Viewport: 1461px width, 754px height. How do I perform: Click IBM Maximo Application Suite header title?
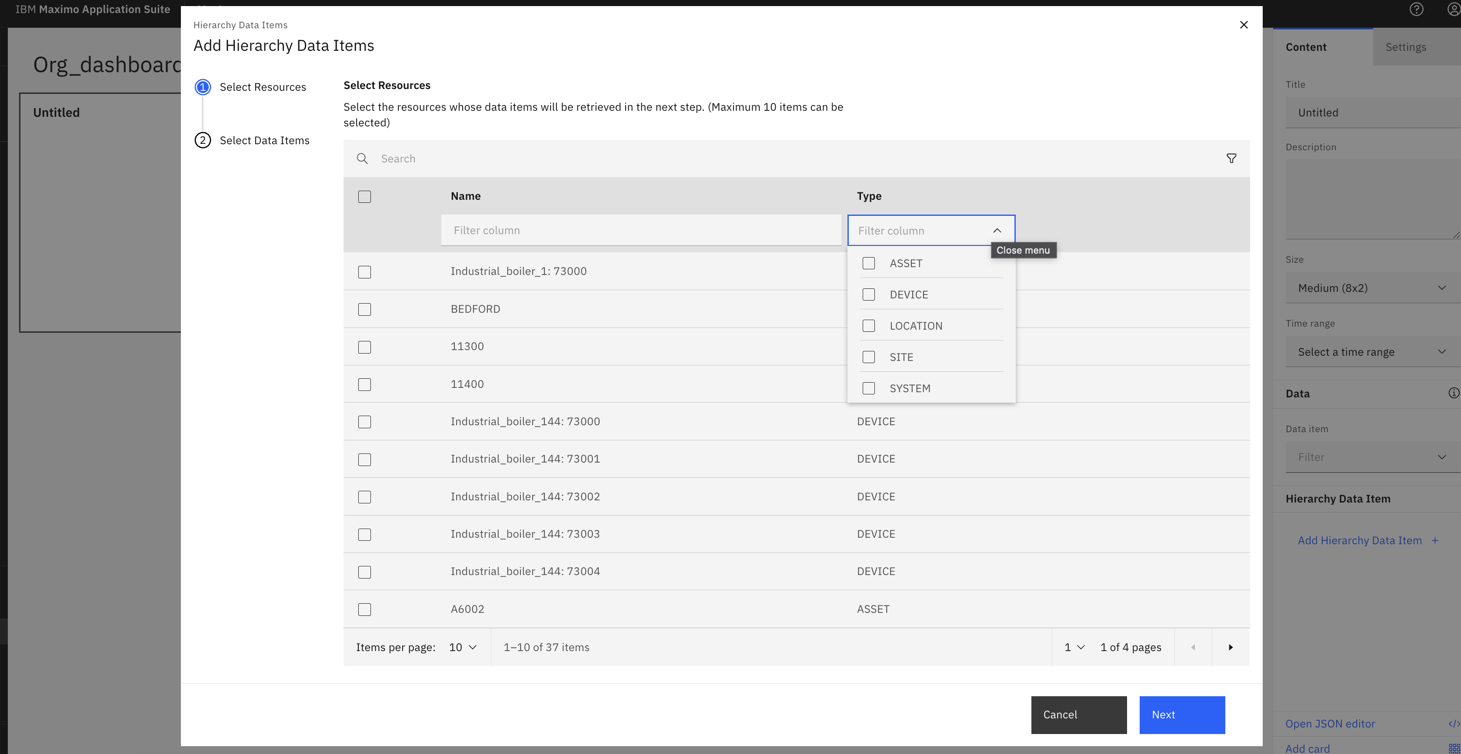[93, 9]
